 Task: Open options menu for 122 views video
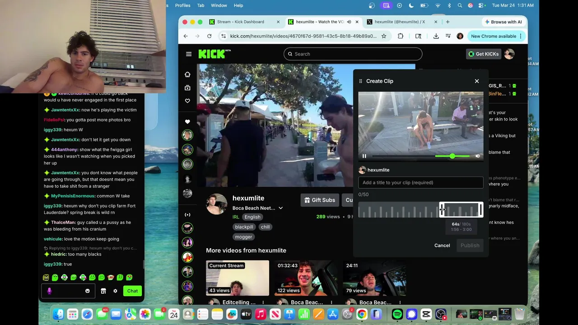point(331,302)
